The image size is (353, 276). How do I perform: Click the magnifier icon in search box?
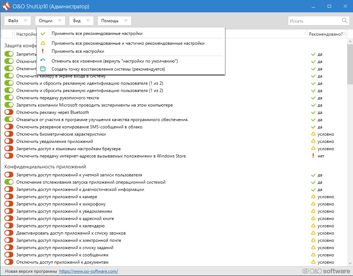pos(345,21)
